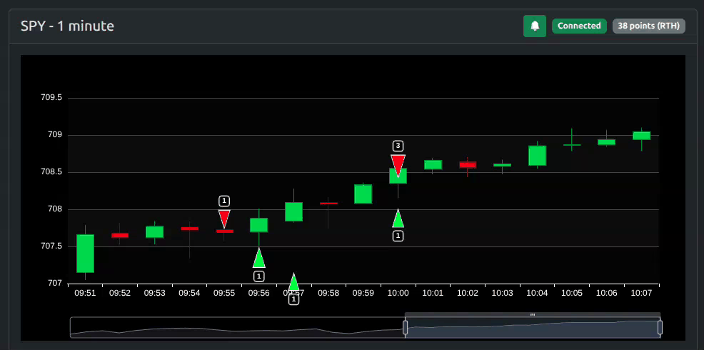The height and width of the screenshot is (350, 704).
Task: Click the red candle at 10:02
Action: (468, 164)
